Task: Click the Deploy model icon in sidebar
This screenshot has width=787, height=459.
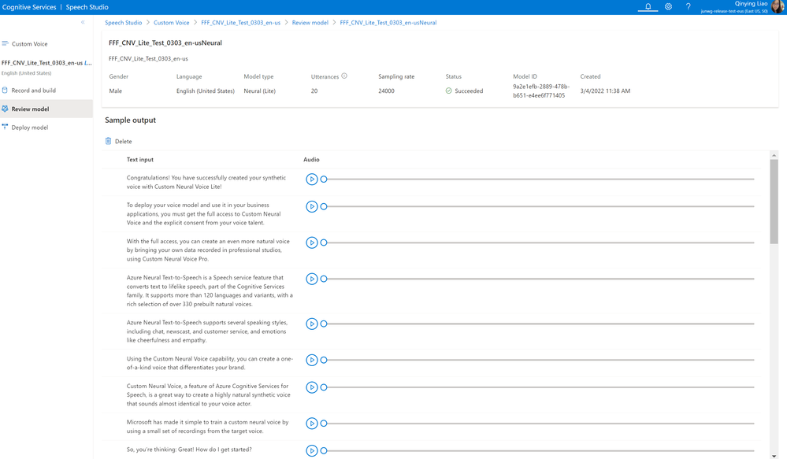Action: pos(5,127)
